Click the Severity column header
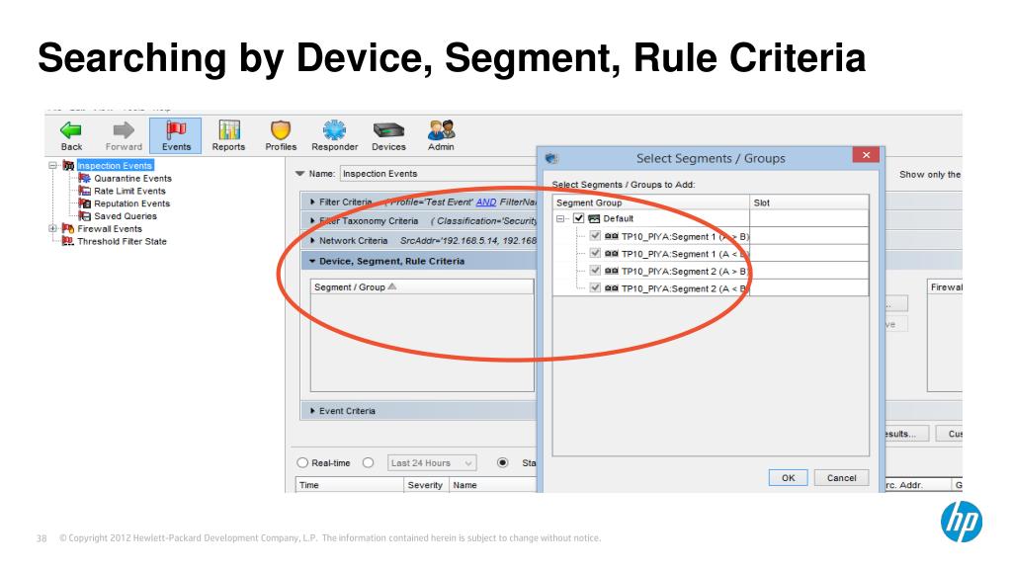 426,485
